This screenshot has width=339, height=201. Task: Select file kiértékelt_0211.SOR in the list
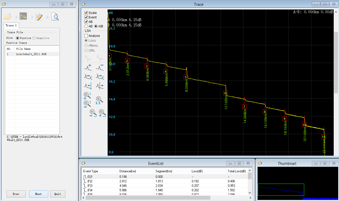[x=32, y=54]
